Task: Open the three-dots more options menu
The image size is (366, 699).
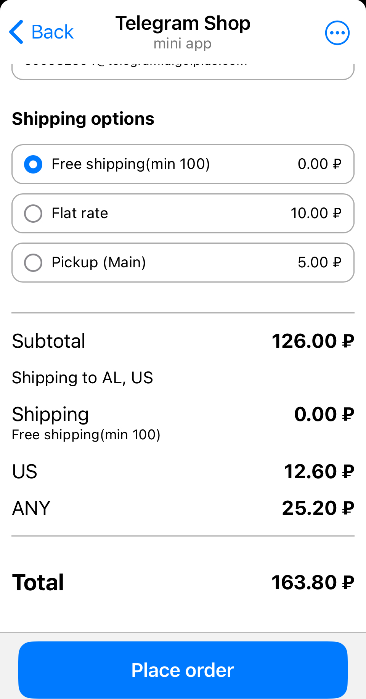Action: [x=337, y=33]
